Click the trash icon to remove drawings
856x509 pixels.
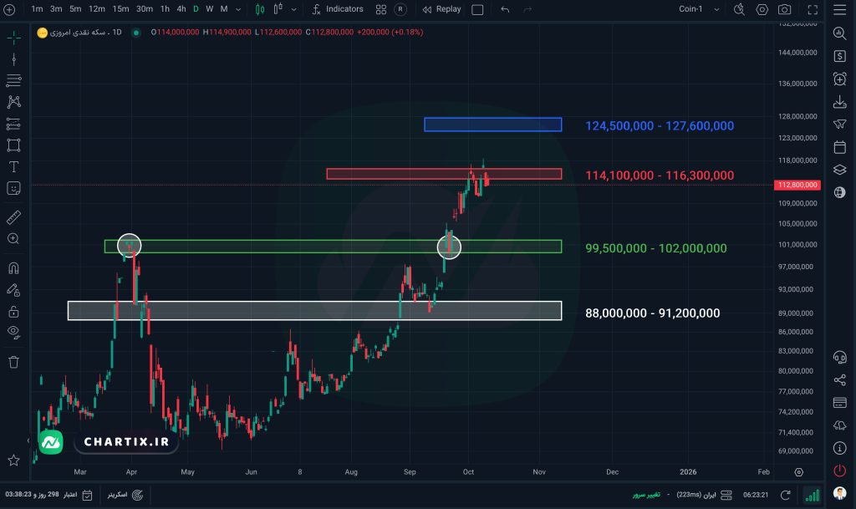point(13,362)
